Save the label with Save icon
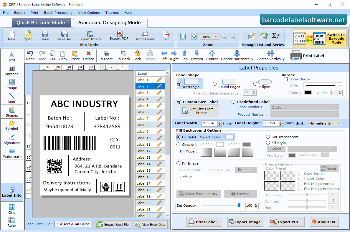The height and width of the screenshot is (232, 350). pyautogui.click(x=45, y=36)
